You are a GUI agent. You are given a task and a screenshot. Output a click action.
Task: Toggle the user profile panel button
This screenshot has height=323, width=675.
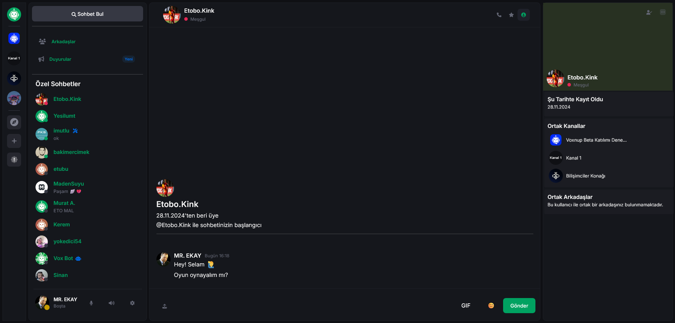click(x=523, y=15)
